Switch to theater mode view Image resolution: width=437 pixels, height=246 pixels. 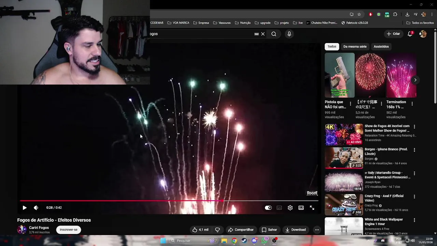point(301,208)
